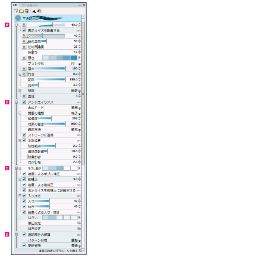The width and height of the screenshot is (275, 257).
Task: Collapse the 水彩境界 group expander
Action: (x=20, y=140)
